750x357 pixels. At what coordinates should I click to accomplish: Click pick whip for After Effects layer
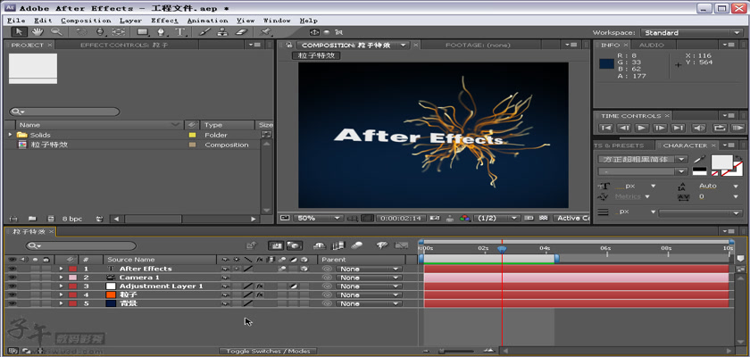327,269
